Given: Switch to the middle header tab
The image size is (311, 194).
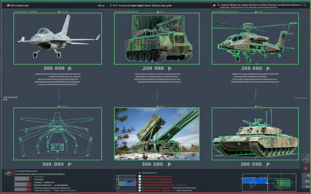Looking at the screenshot, I should pyautogui.click(x=159, y=6).
